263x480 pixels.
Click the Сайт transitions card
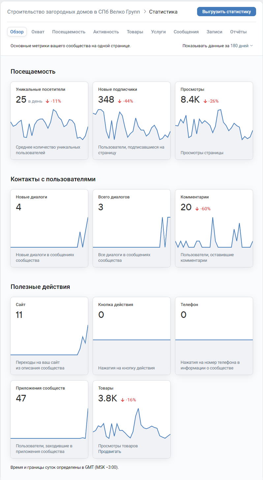click(49, 336)
